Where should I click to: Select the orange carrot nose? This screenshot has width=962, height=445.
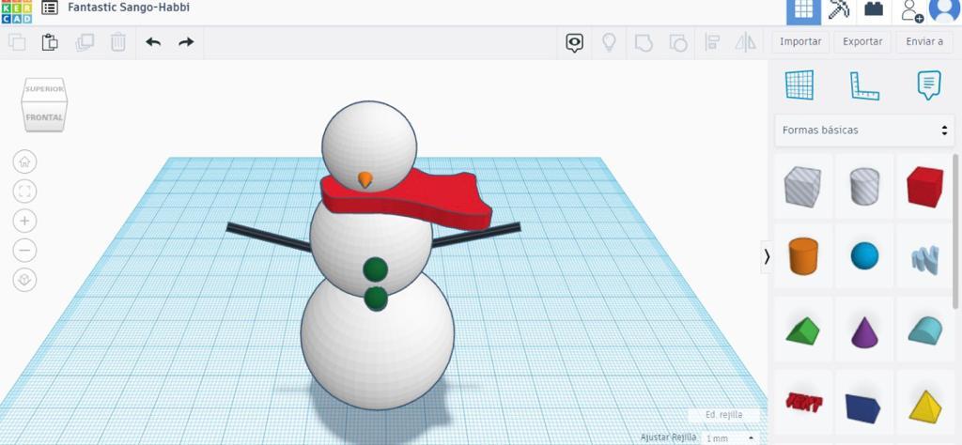[365, 179]
